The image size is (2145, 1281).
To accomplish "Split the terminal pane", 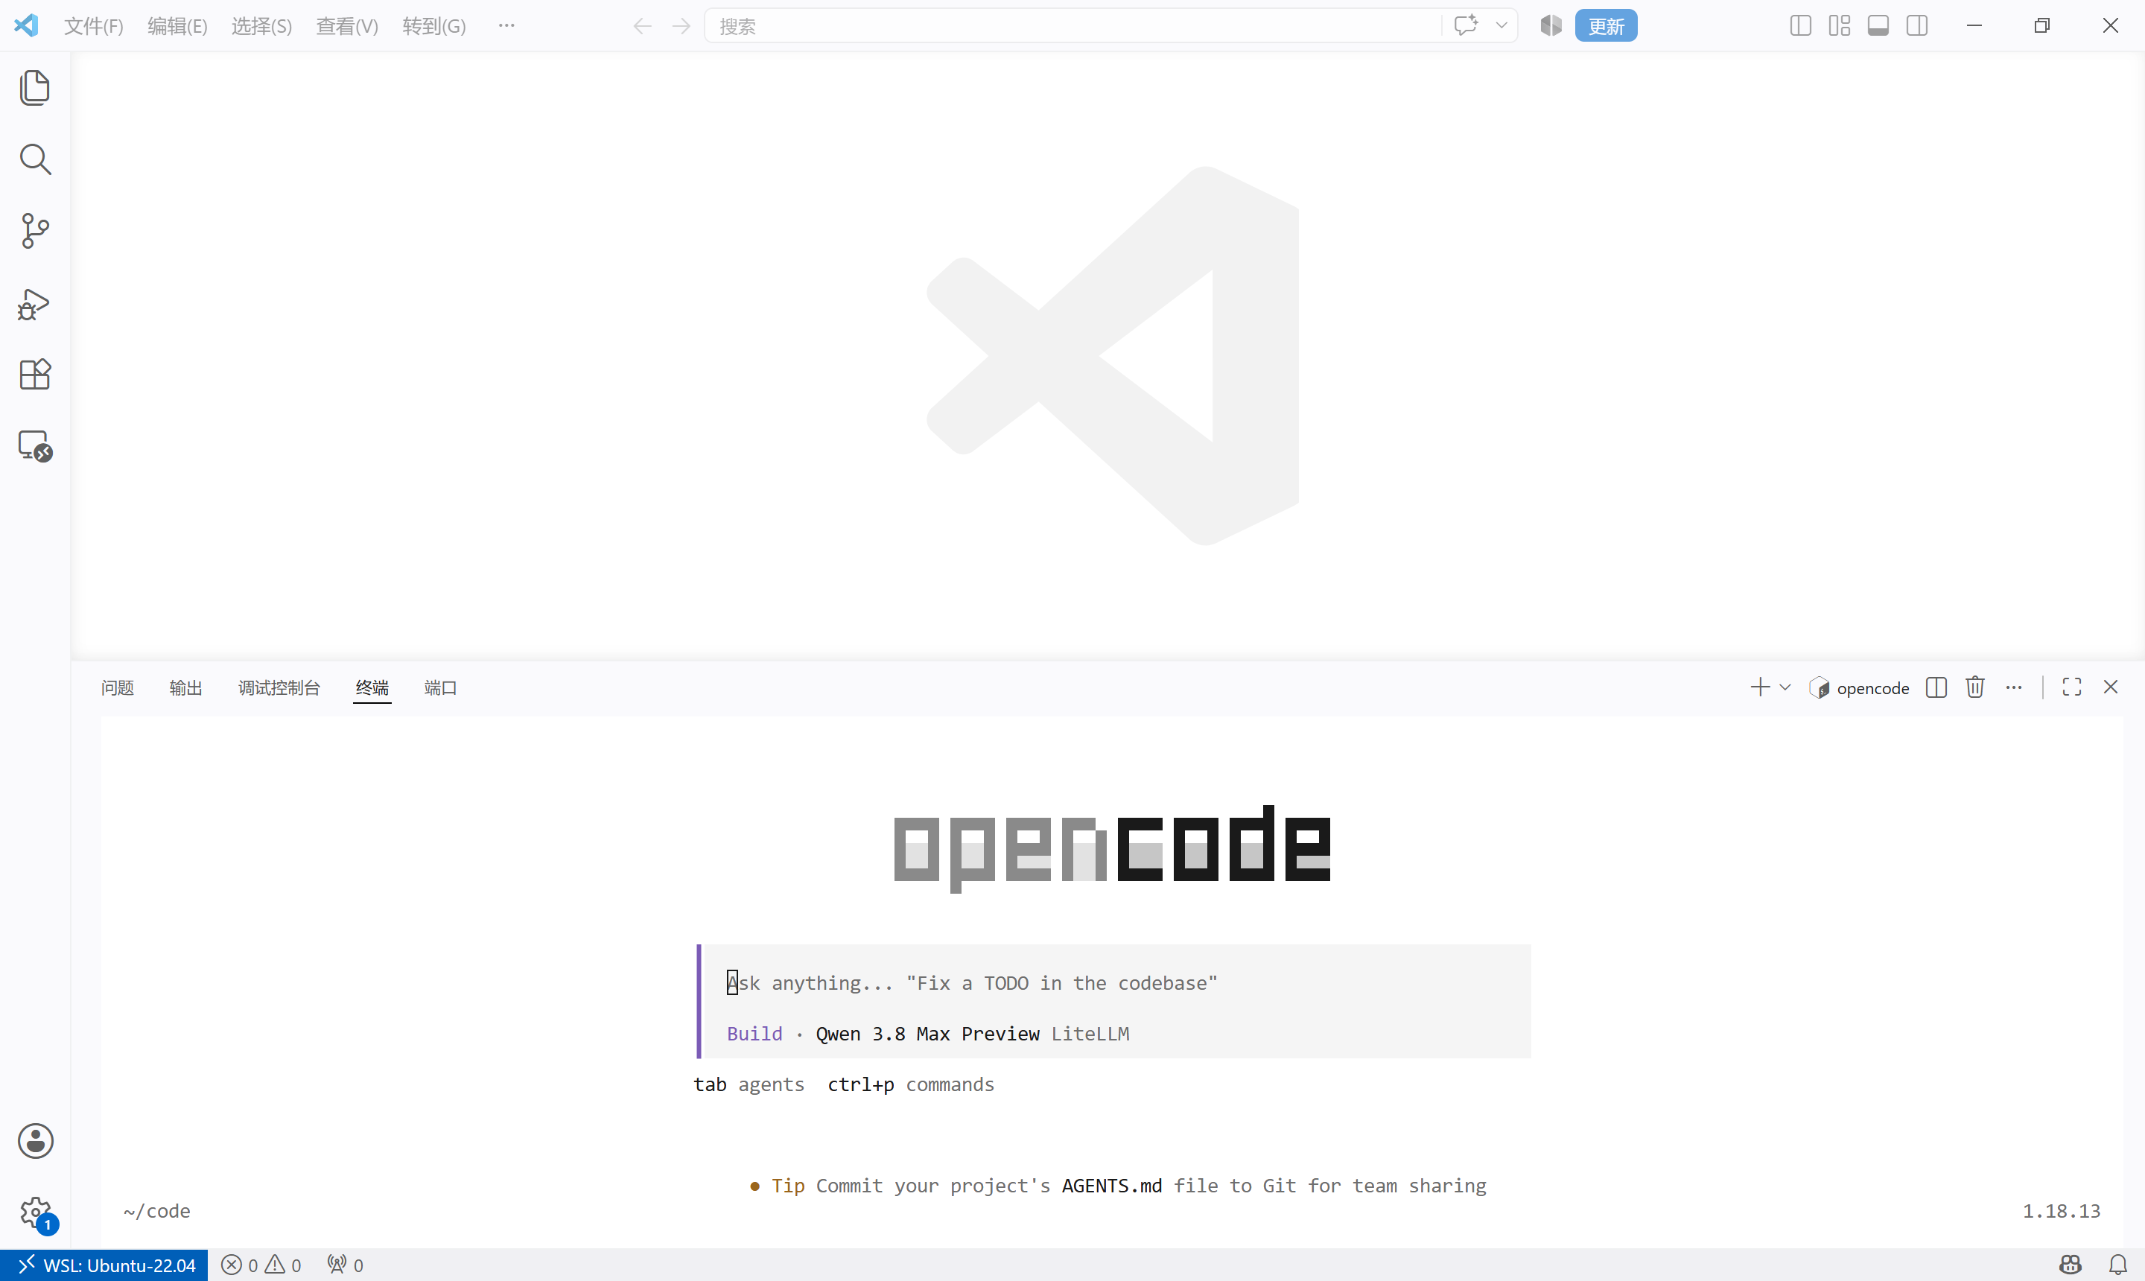I will 1936,687.
